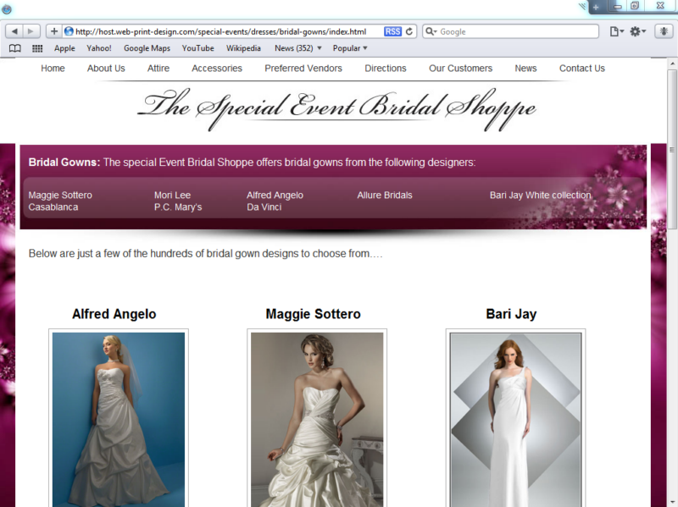This screenshot has width=678, height=507.
Task: Open the page menu document icon
Action: pyautogui.click(x=616, y=31)
